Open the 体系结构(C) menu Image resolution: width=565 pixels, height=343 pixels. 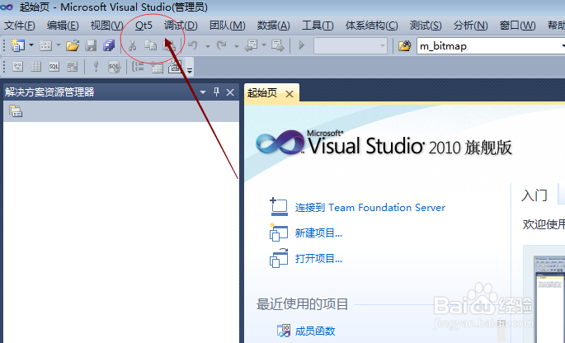click(371, 26)
